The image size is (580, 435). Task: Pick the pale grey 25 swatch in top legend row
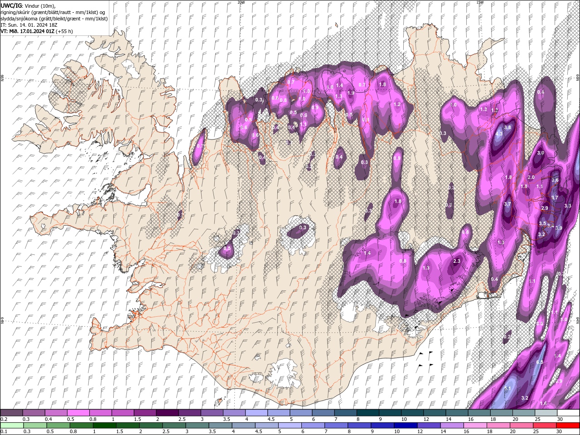(546, 413)
